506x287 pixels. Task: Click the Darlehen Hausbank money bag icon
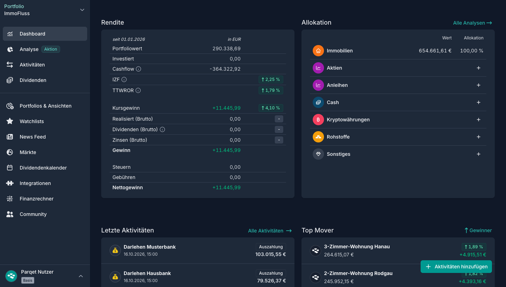tap(115, 277)
